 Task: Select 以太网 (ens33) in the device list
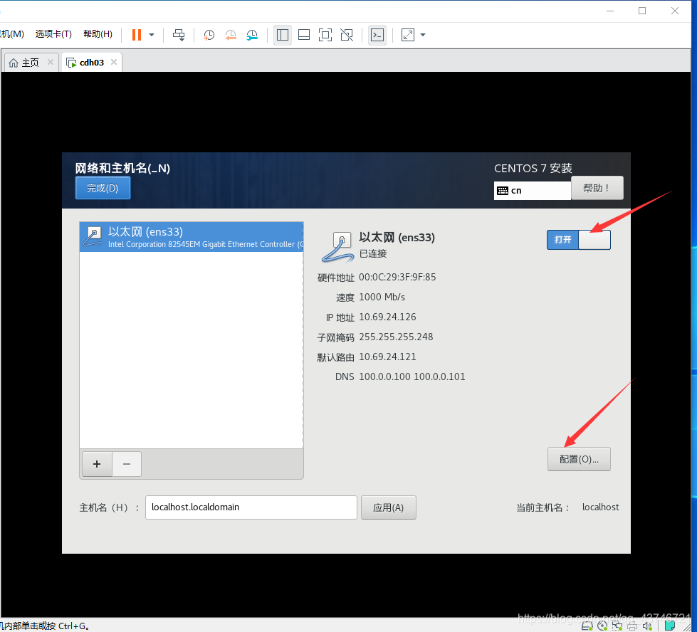click(192, 237)
